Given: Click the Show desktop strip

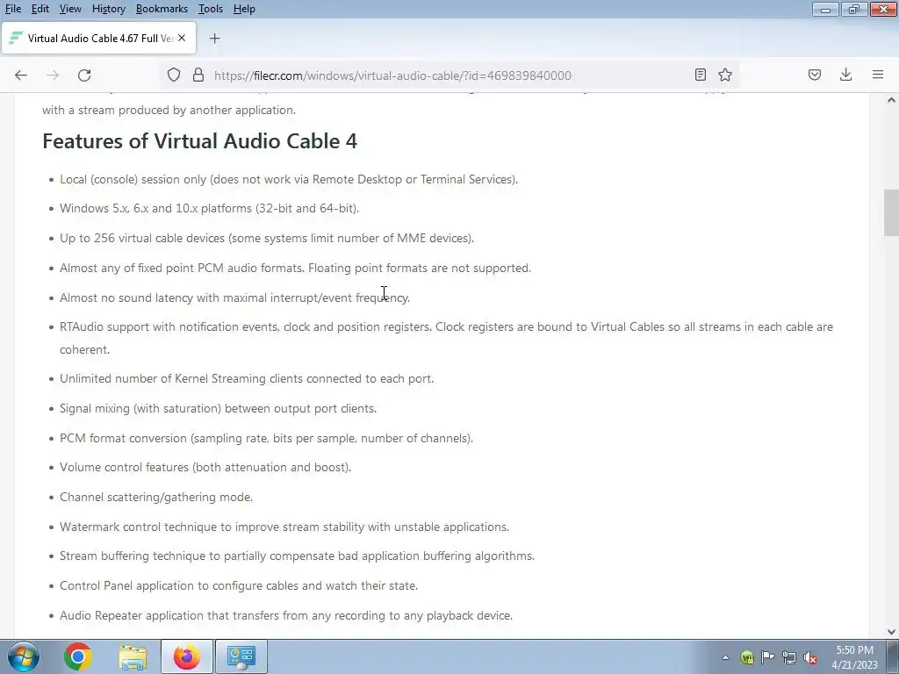Looking at the screenshot, I should (x=892, y=656).
